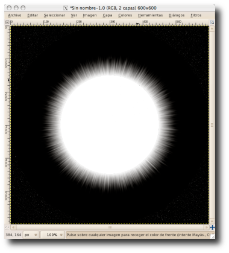Toggle Quick Mask button at bottom-left corner
The height and width of the screenshot is (253, 229).
point(7,228)
